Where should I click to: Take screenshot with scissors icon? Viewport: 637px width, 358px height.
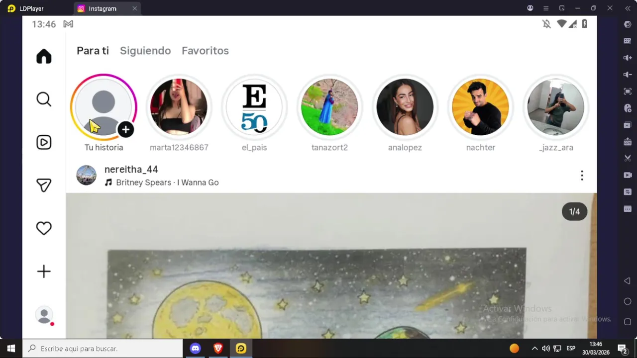[x=628, y=158]
